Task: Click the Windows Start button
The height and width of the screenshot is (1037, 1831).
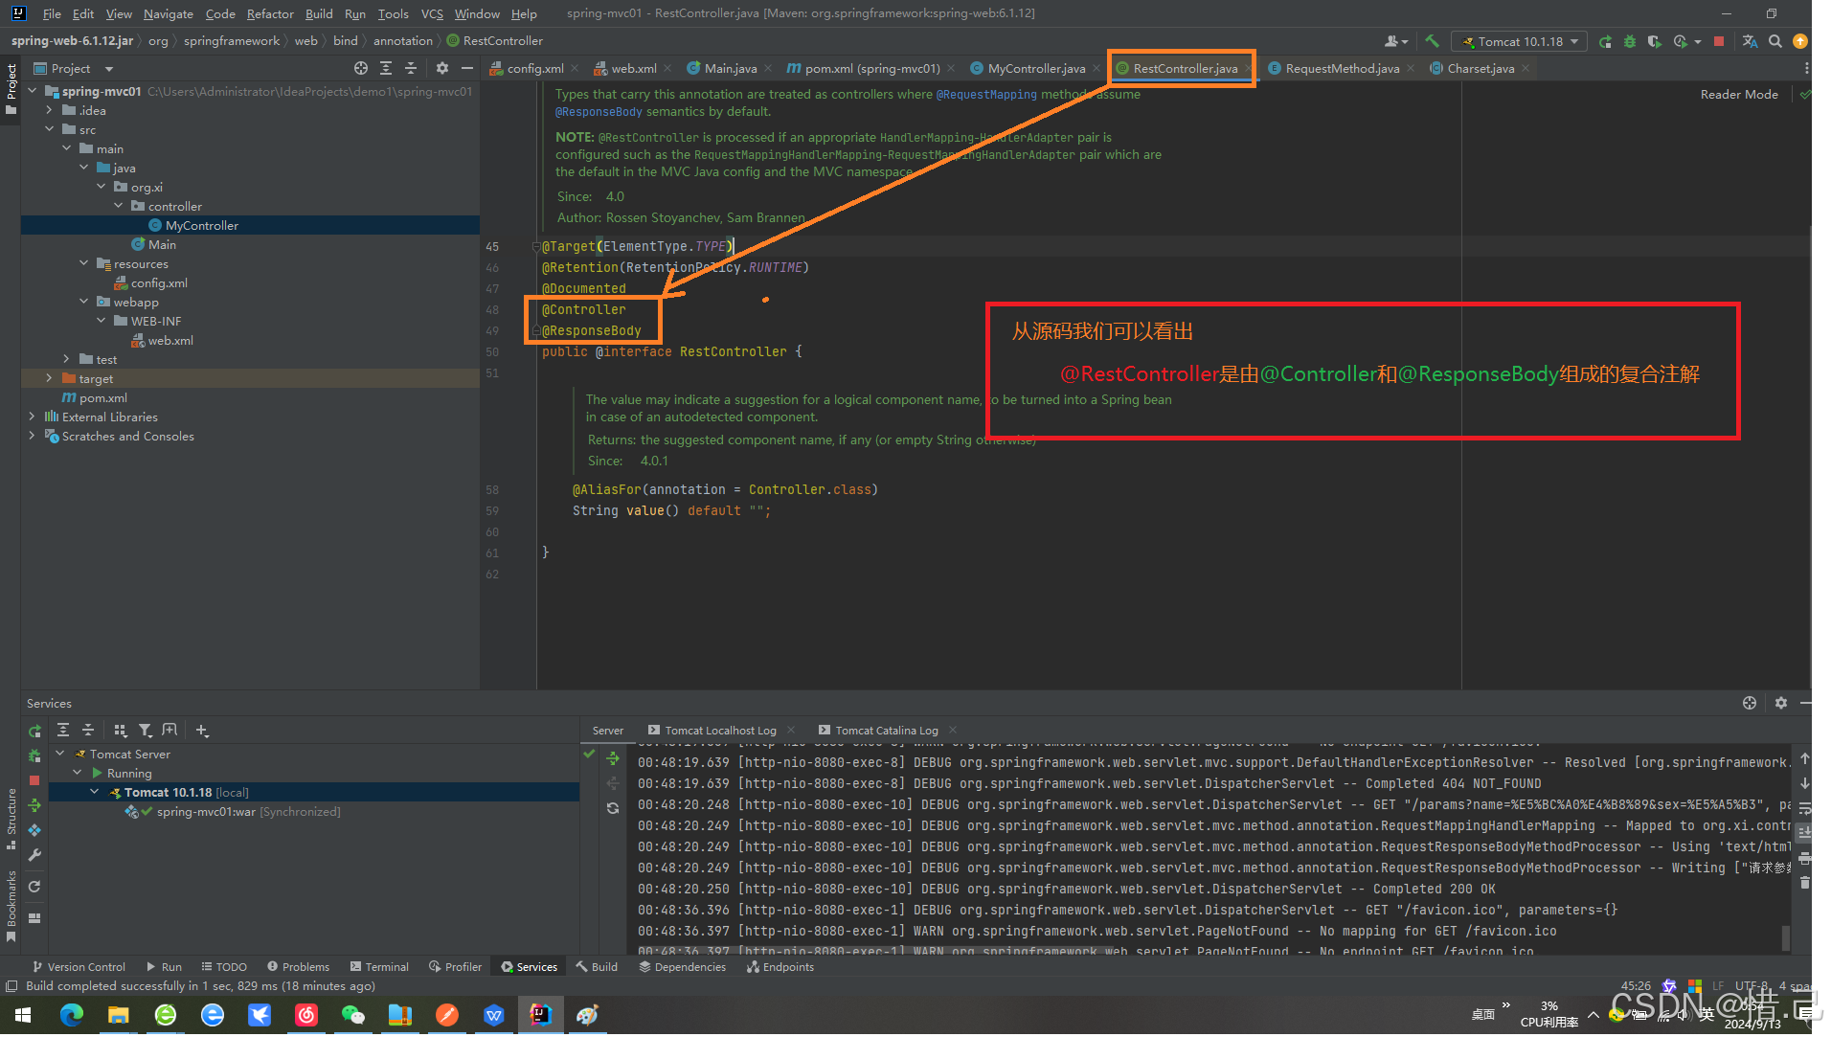Action: click(23, 1016)
